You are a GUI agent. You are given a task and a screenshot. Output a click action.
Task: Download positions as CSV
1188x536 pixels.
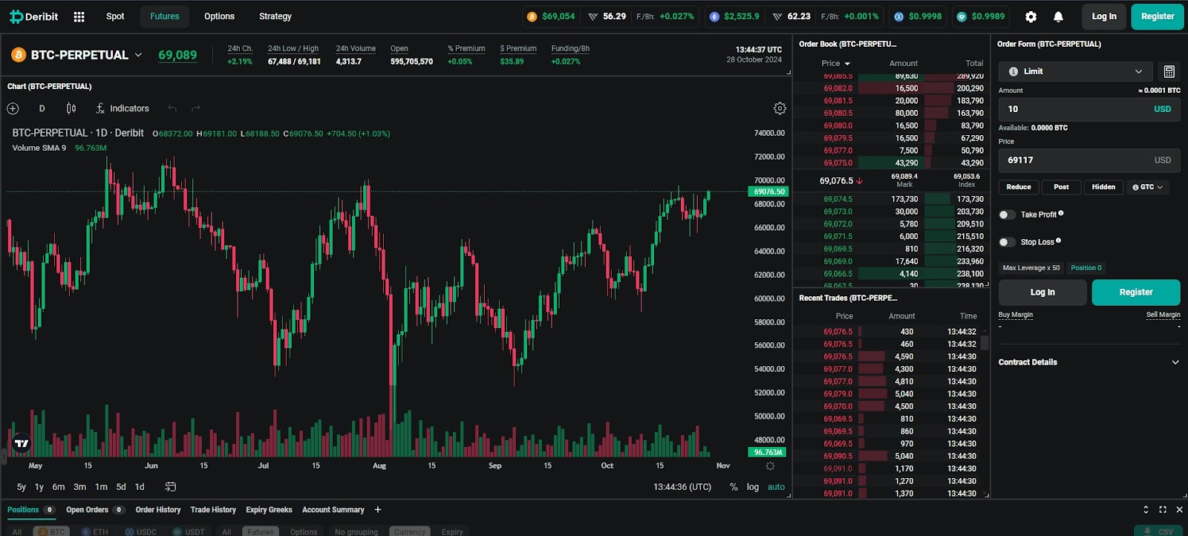(1158, 532)
